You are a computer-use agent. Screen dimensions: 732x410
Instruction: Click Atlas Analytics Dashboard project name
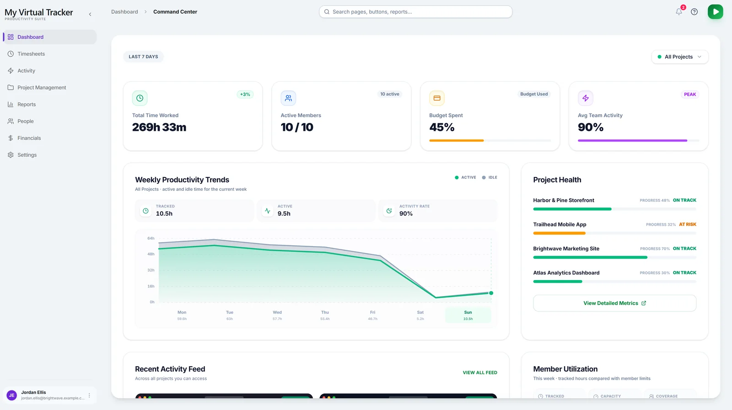pos(566,273)
